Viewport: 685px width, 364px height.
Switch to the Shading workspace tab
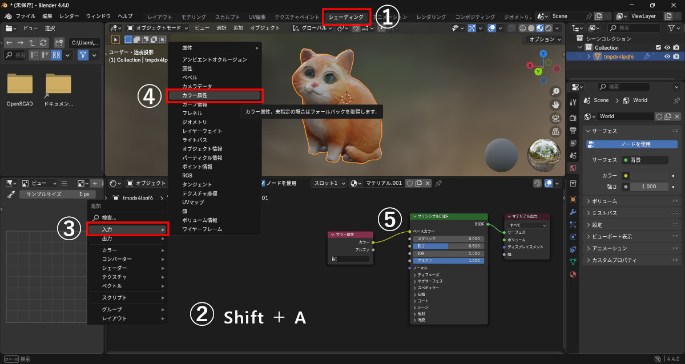(345, 17)
